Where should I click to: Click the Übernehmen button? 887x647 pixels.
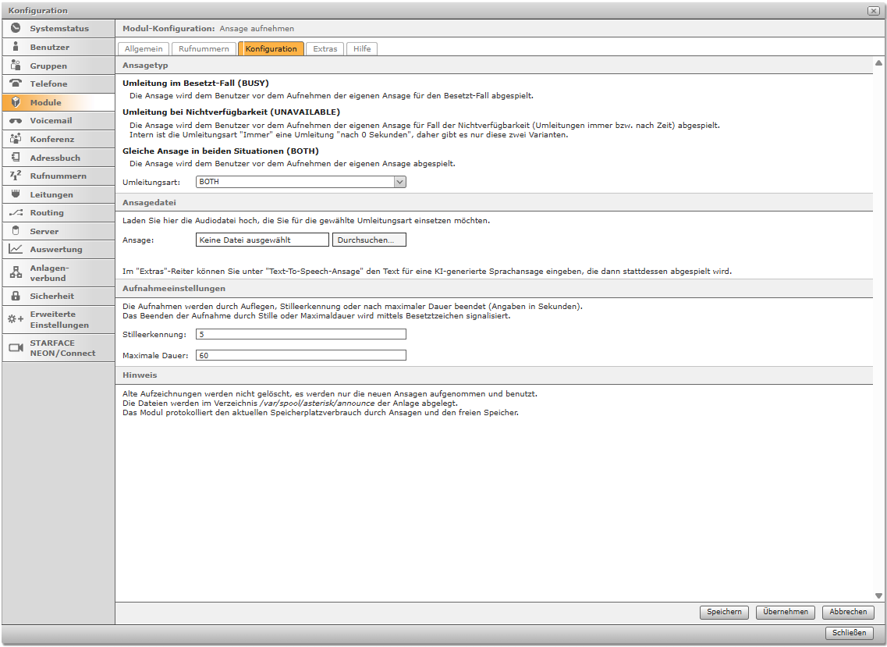click(x=786, y=613)
